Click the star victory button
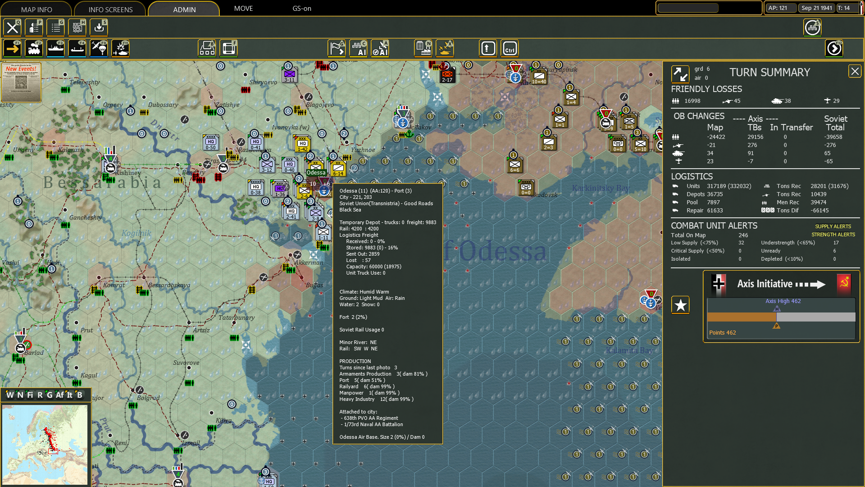The width and height of the screenshot is (865, 487). [x=680, y=305]
